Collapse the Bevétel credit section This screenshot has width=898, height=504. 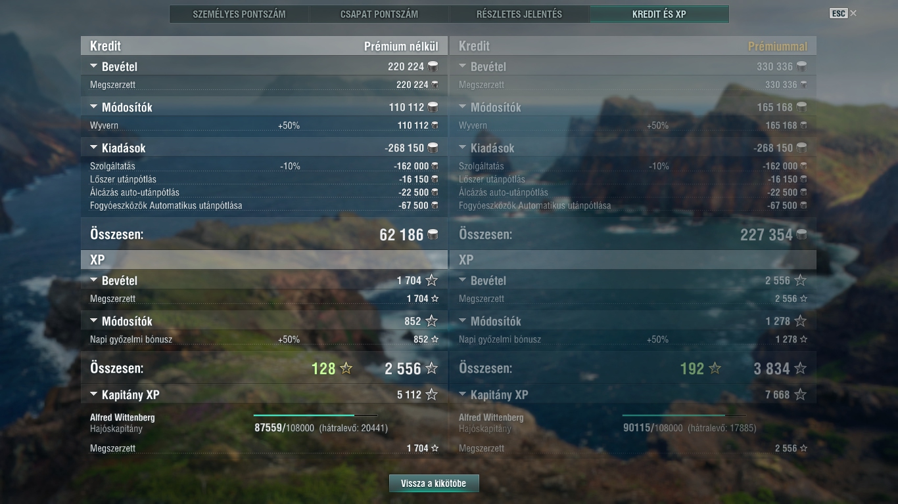coord(94,66)
